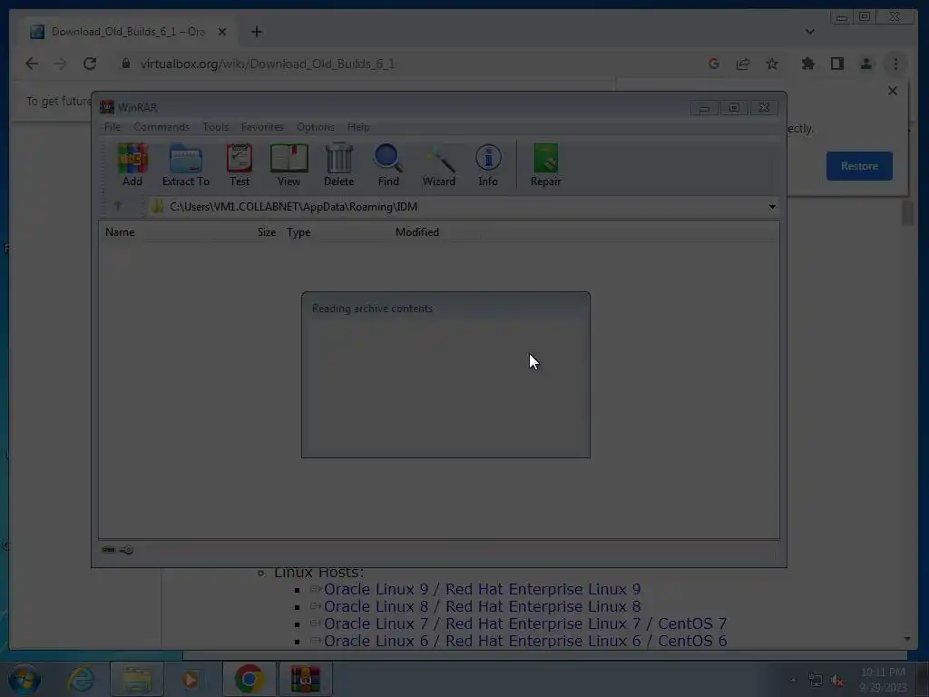Image resolution: width=929 pixels, height=697 pixels.
Task: Click the Add toolbar icon in WinRAR
Action: 132,165
